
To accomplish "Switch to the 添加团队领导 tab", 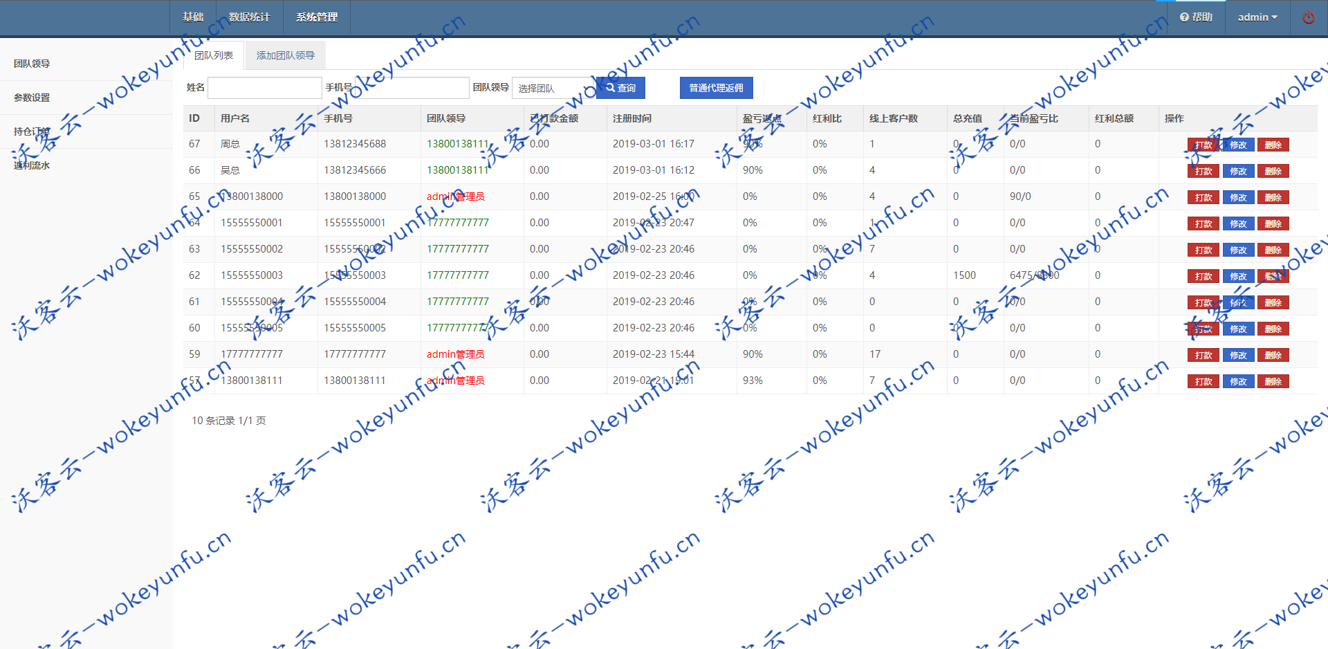I will (x=286, y=55).
